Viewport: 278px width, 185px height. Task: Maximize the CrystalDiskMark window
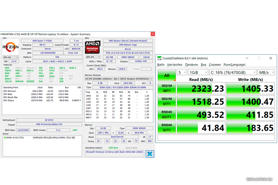pos(259,58)
